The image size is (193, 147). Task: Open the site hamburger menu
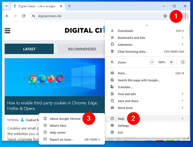point(7,31)
